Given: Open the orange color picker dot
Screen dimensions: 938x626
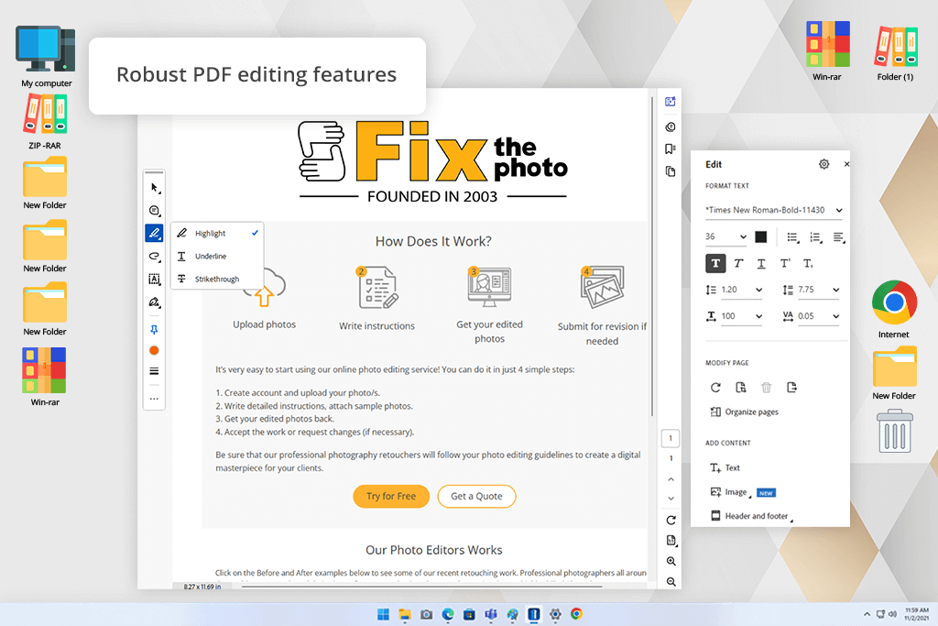Looking at the screenshot, I should pos(154,351).
